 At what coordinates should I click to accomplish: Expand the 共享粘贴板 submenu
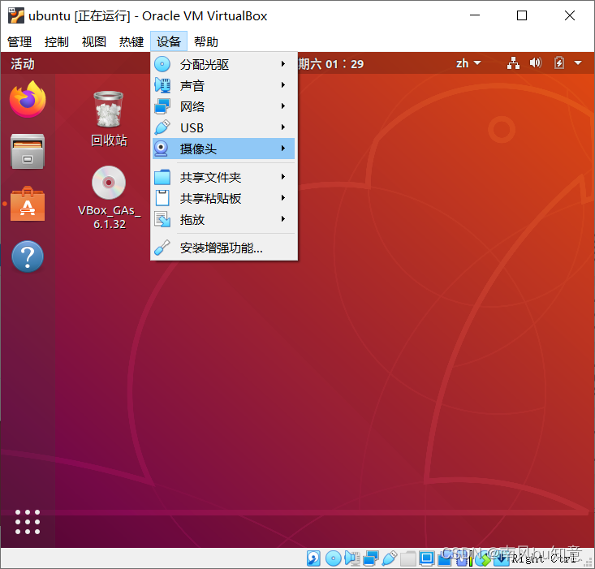[x=223, y=198]
